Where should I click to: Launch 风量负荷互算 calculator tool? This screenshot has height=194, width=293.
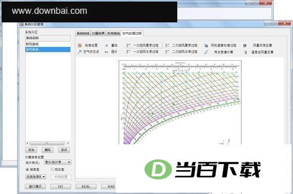click(x=258, y=45)
